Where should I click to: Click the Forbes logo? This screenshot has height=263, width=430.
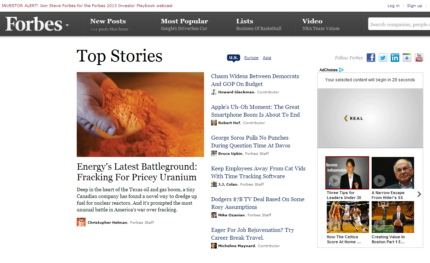click(34, 24)
